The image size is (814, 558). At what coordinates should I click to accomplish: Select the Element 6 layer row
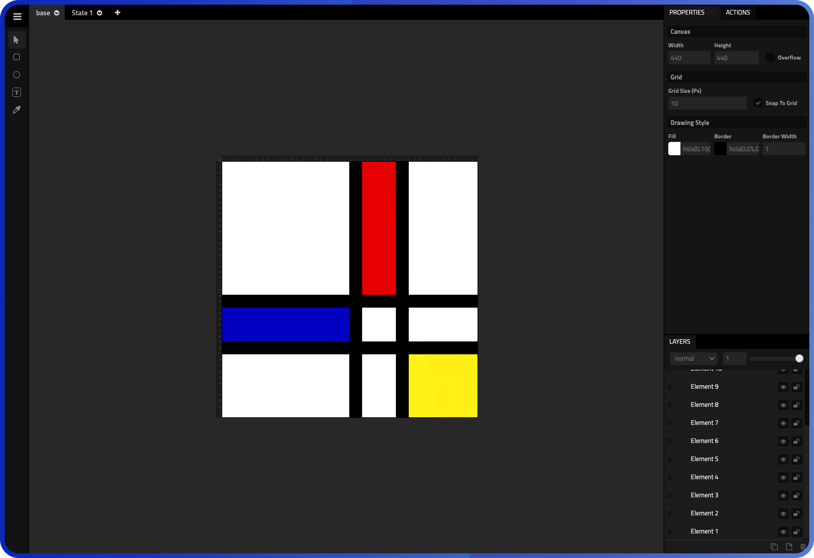click(735, 441)
